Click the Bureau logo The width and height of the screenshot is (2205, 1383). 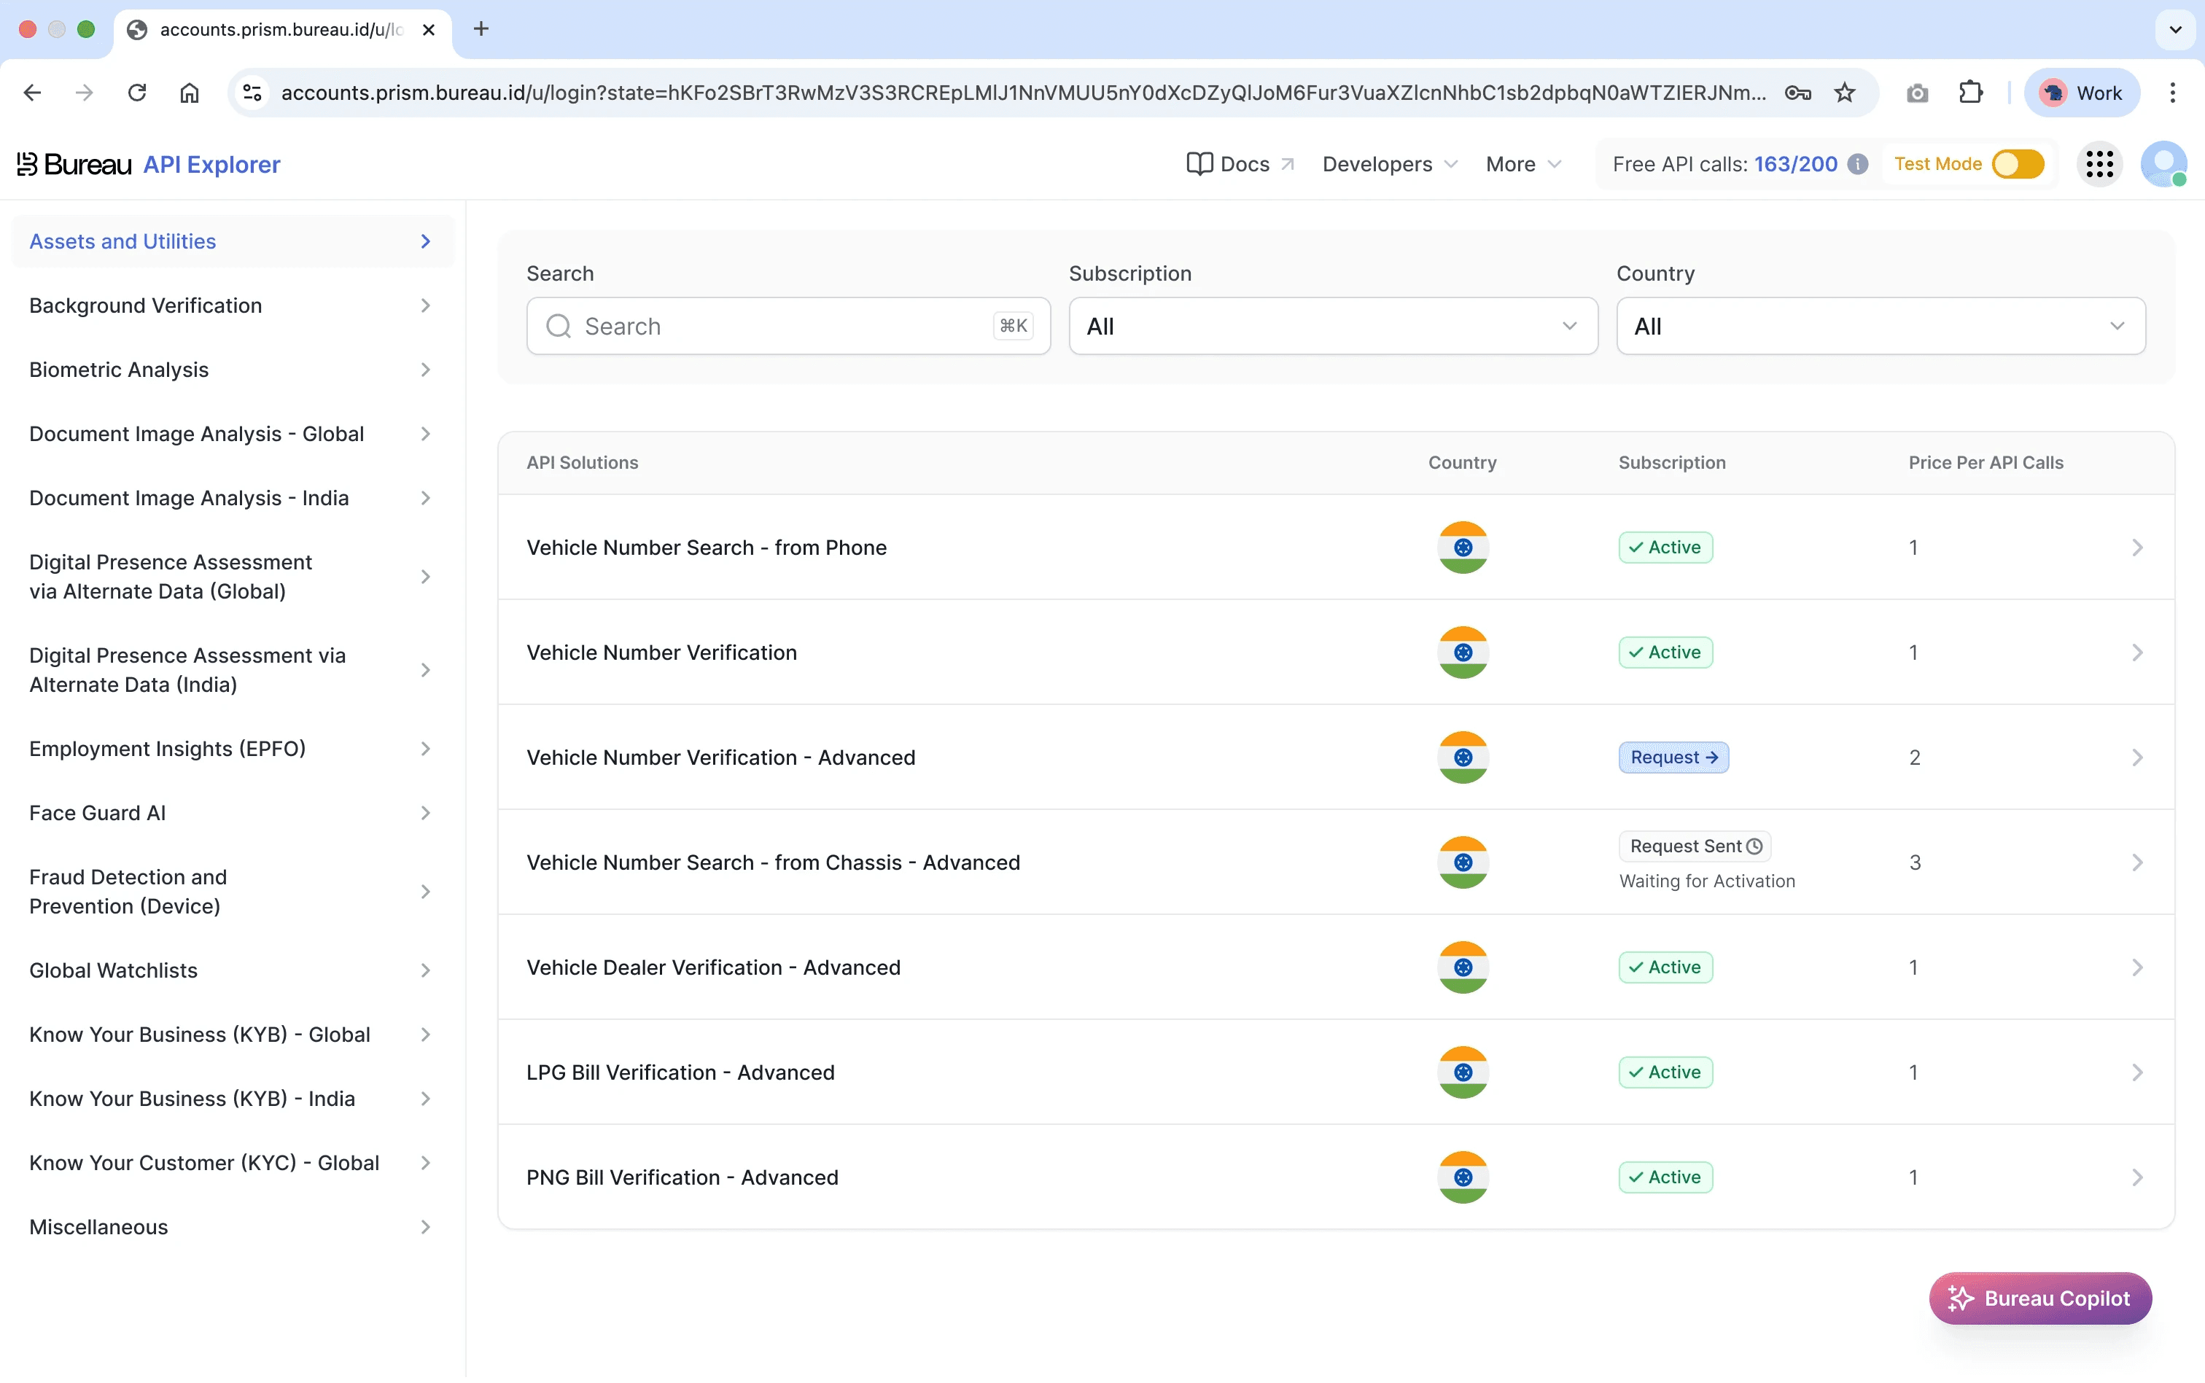[75, 165]
